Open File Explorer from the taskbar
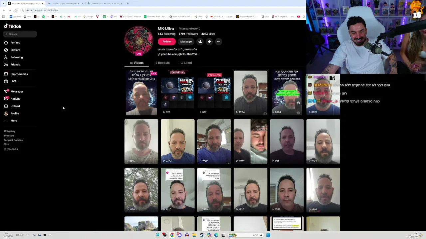 tap(194, 235)
